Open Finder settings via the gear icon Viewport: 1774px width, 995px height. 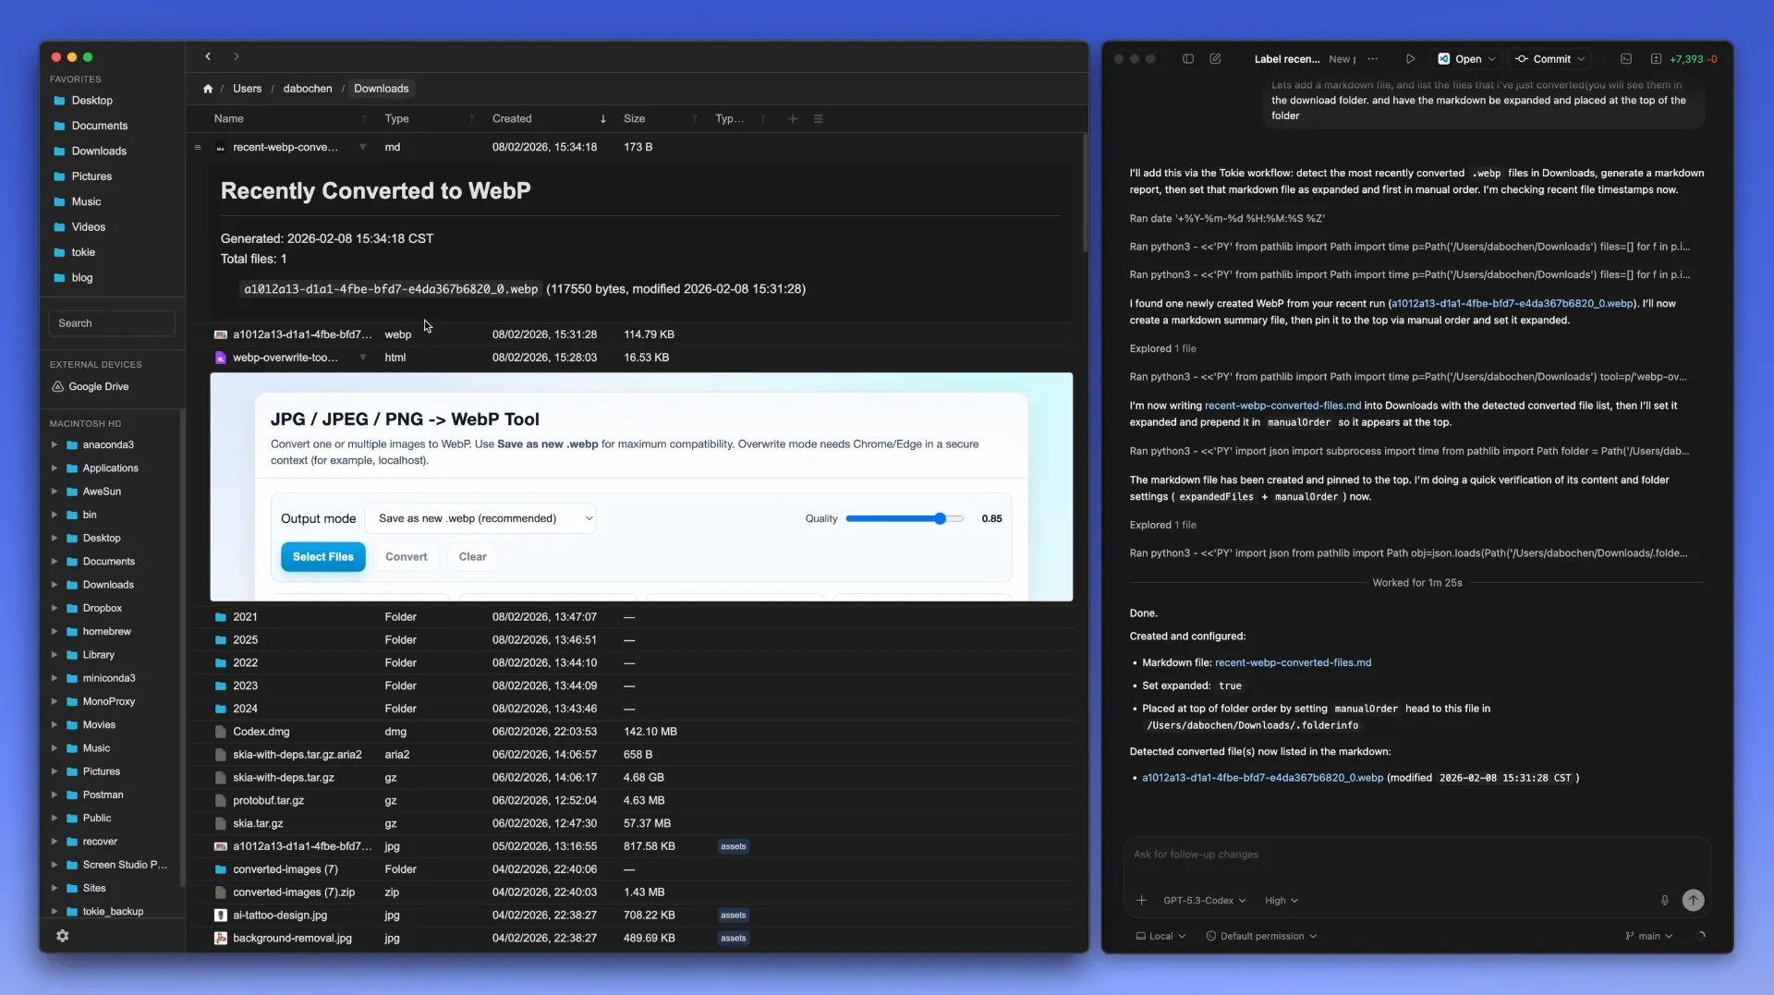pos(62,936)
